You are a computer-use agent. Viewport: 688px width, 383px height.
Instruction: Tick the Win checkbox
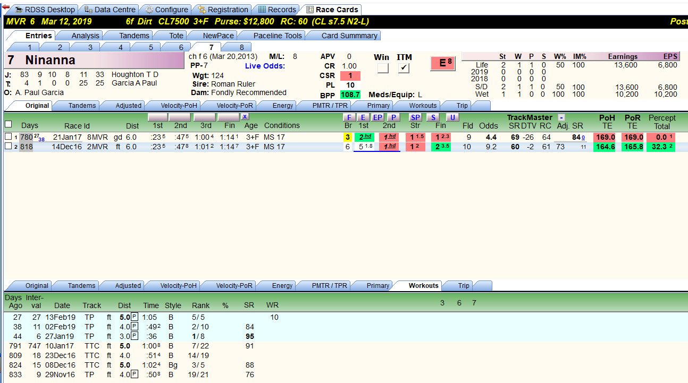coord(383,68)
